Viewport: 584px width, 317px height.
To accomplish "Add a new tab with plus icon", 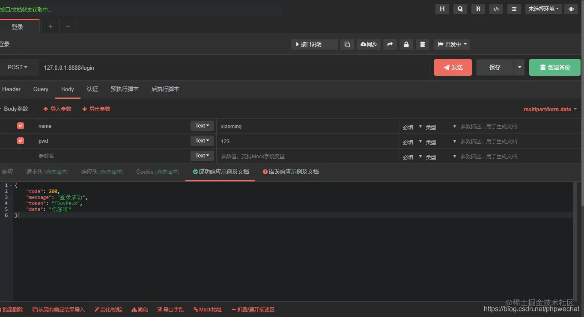I will (x=50, y=27).
